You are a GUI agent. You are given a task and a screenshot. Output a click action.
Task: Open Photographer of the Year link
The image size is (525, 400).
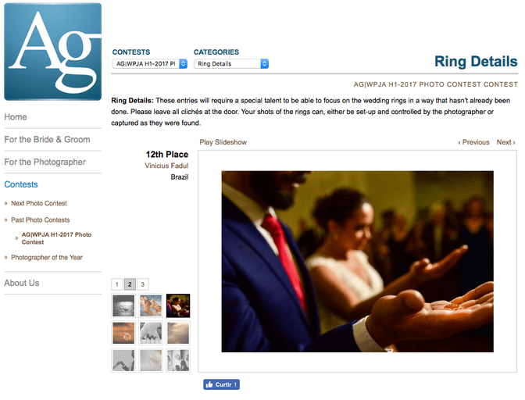[x=47, y=257]
